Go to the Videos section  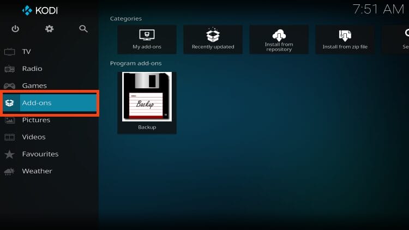[50, 137]
